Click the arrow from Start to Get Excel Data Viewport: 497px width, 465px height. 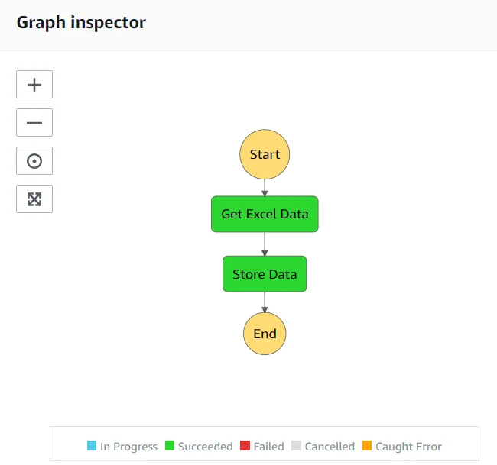click(x=265, y=188)
